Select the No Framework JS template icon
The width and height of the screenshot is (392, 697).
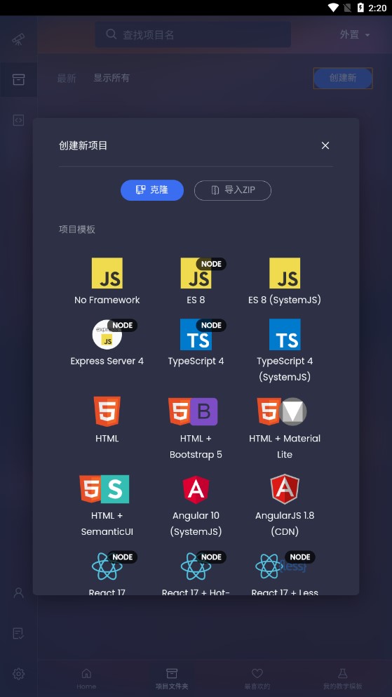pos(107,273)
